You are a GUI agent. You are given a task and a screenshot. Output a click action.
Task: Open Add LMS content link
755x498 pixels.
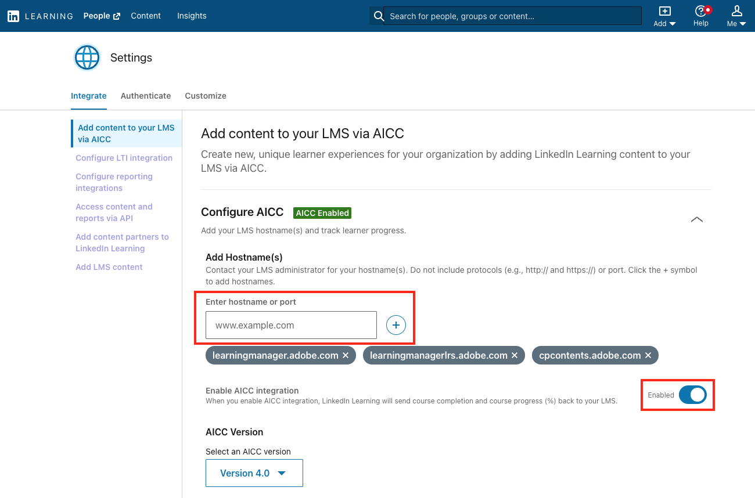(109, 267)
